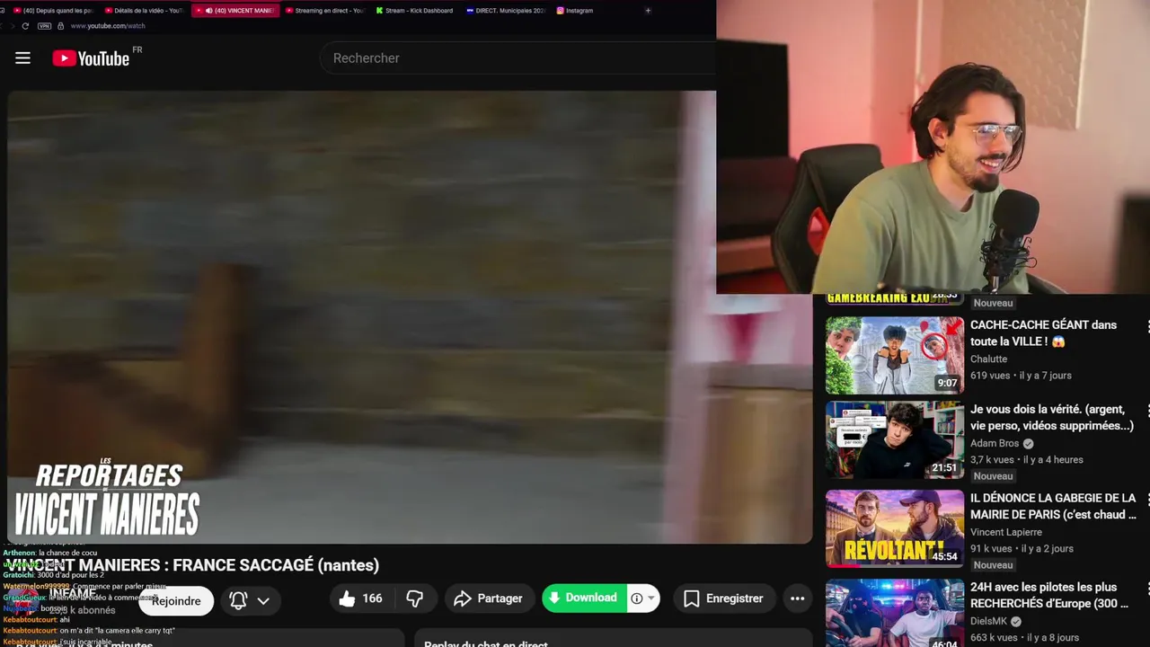Click "Enregistrer" to save the video

[723, 598]
